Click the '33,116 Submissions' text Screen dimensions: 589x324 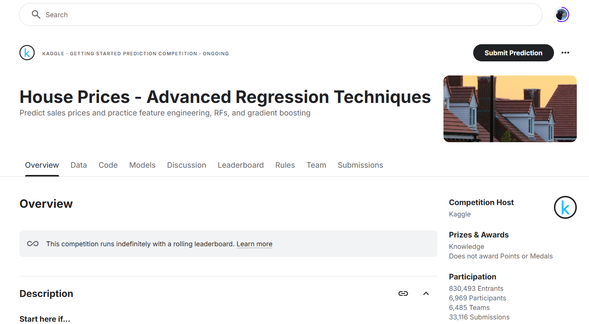pos(479,317)
